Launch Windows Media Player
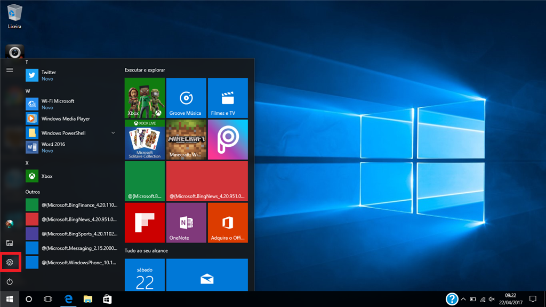Image resolution: width=546 pixels, height=307 pixels. 71,119
